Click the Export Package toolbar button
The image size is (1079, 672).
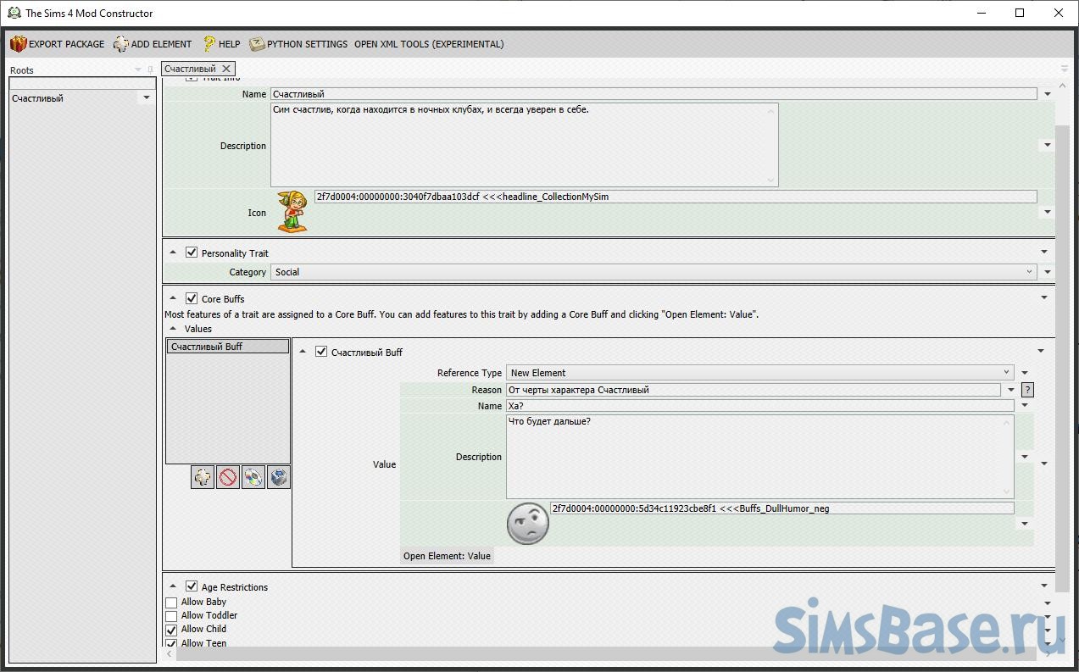click(x=58, y=44)
